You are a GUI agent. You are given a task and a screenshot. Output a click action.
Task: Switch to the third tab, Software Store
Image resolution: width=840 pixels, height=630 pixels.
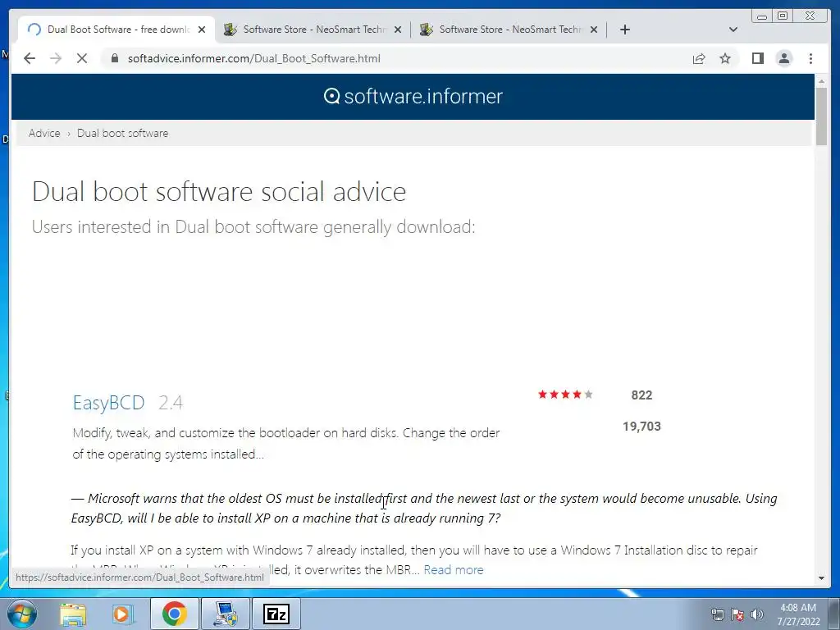pos(509,30)
